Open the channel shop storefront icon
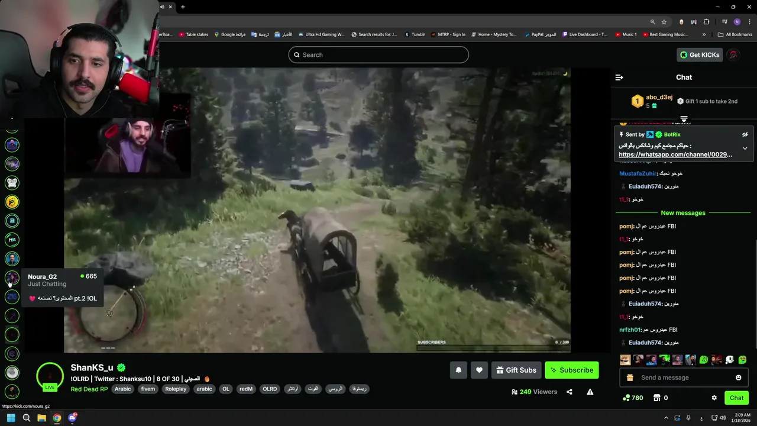This screenshot has width=757, height=426. click(656, 398)
